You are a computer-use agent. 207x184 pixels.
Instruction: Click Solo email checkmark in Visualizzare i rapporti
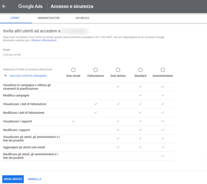(x=73, y=121)
